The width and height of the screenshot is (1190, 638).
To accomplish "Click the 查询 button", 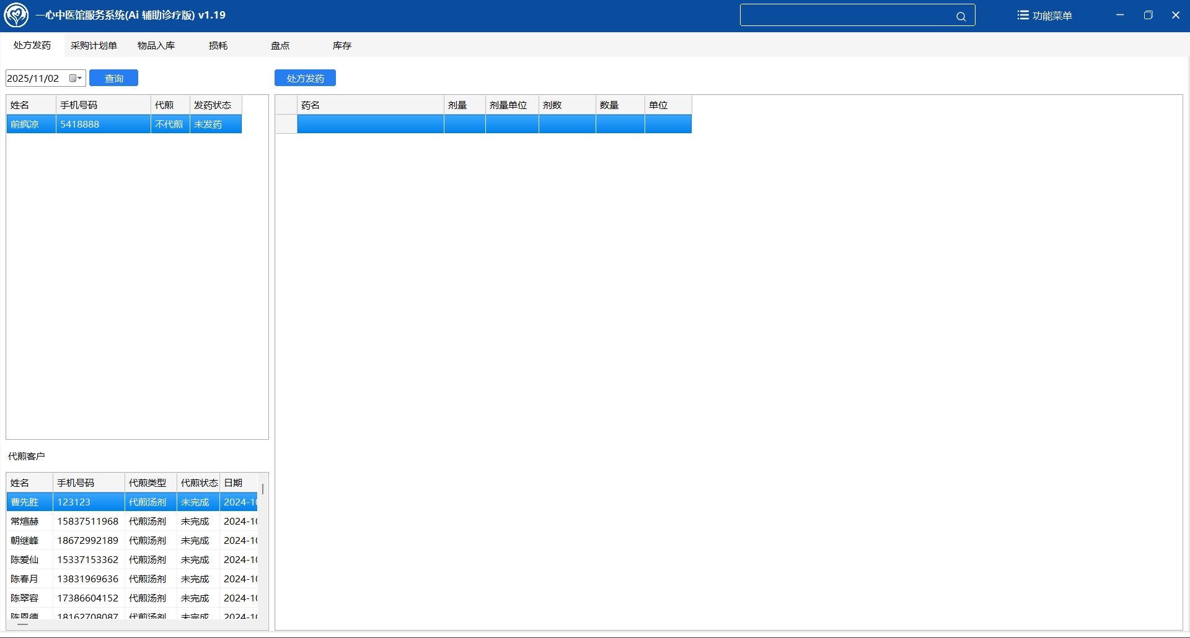I will [x=113, y=78].
